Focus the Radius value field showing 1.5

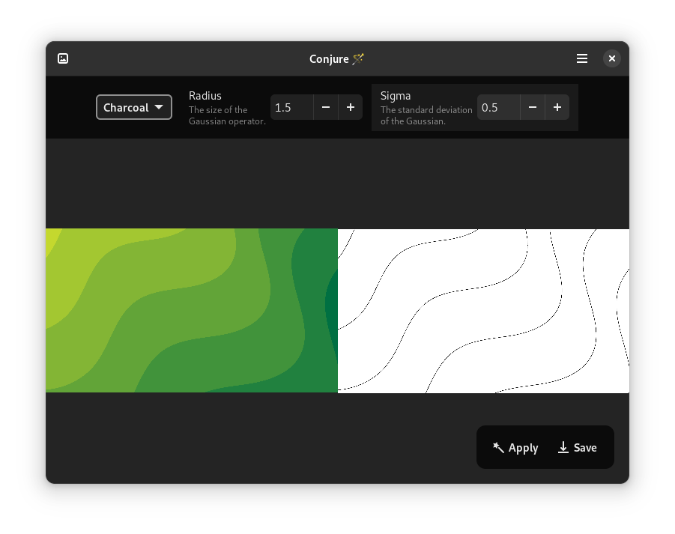(291, 107)
